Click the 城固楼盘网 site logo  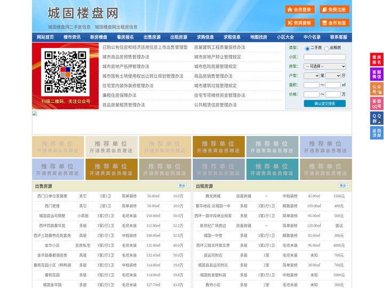83,13
